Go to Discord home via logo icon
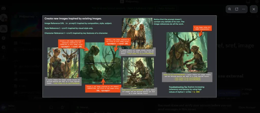260x113 pixels. (x=4, y=8)
